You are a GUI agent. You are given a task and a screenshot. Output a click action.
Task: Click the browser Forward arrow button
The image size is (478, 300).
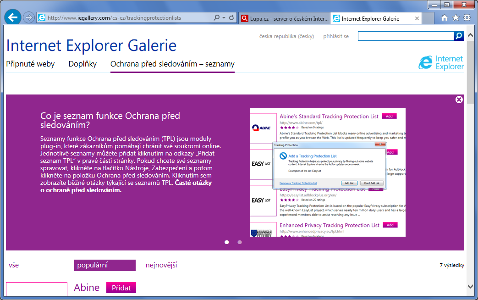tap(29, 18)
